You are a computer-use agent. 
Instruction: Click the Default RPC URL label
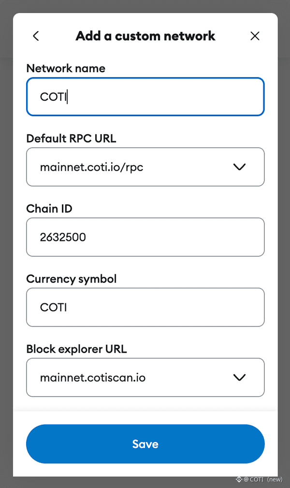click(x=71, y=139)
